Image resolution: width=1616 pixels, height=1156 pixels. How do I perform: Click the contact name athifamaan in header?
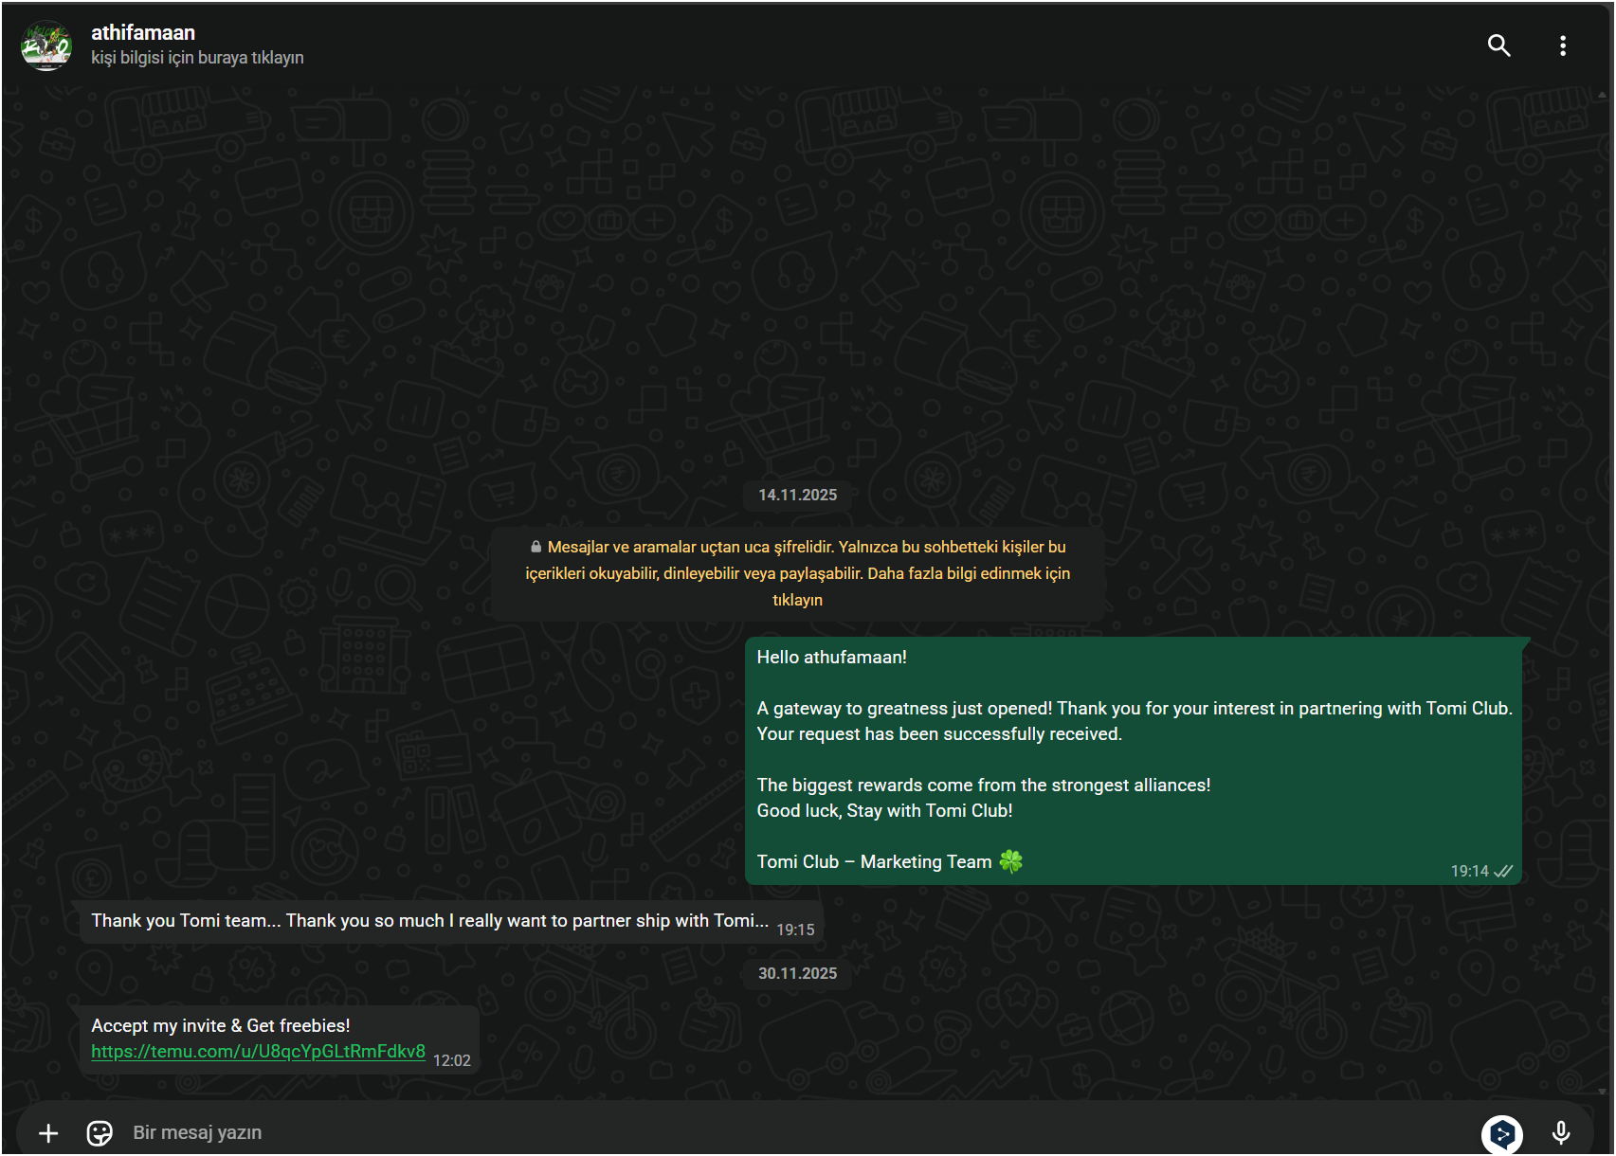(x=143, y=33)
